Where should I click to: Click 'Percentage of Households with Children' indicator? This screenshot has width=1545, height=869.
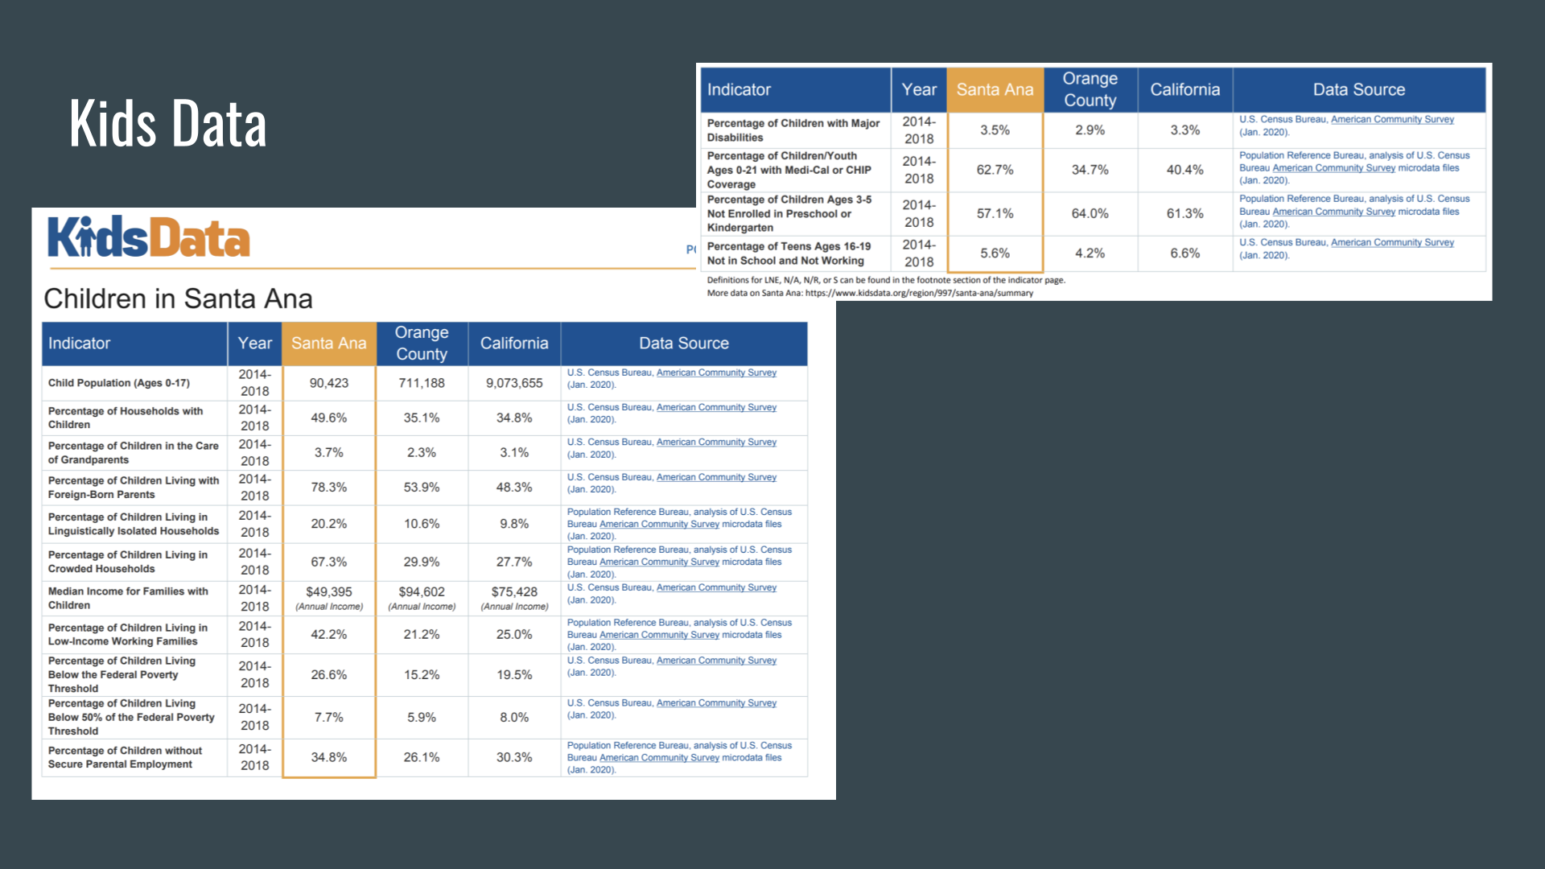pos(126,418)
